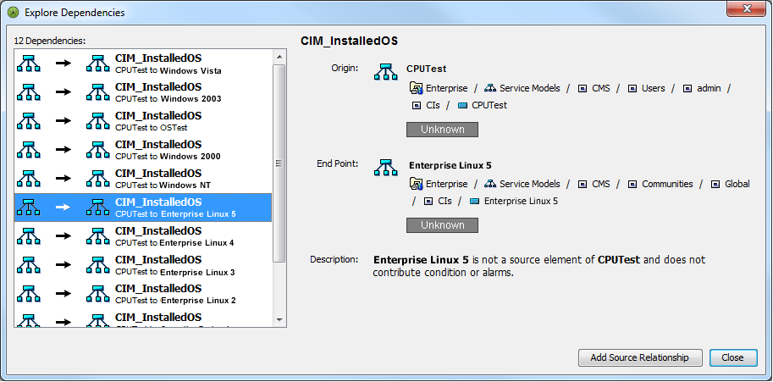Click target element icon in Windows 2000 row
The image size is (773, 382).
tap(97, 149)
